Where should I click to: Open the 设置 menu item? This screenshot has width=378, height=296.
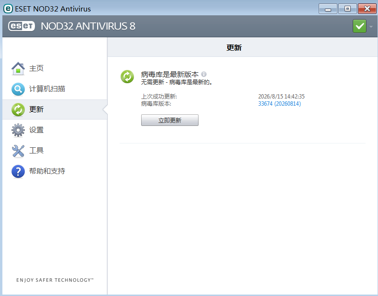pos(55,130)
